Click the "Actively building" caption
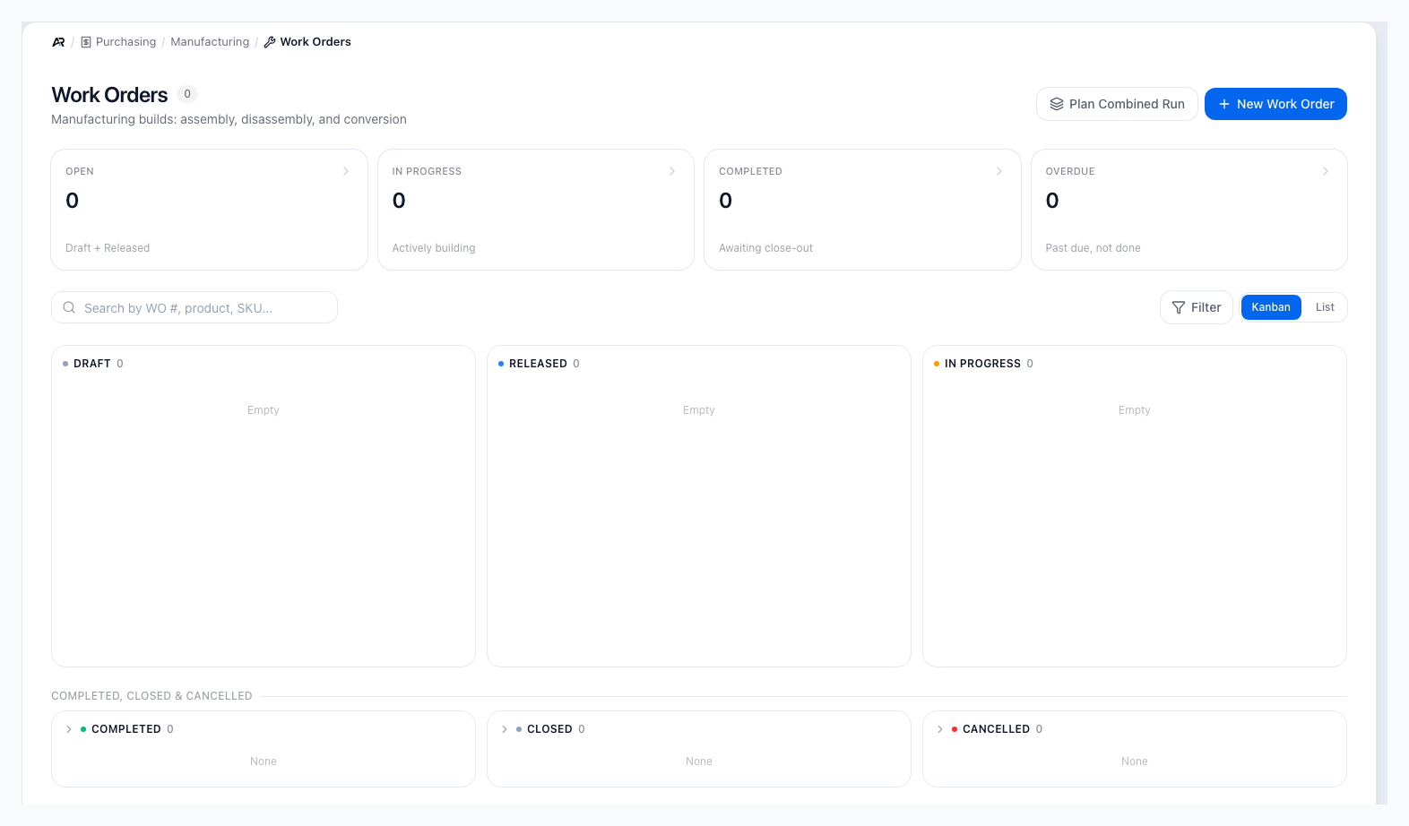1409x826 pixels. coord(434,248)
